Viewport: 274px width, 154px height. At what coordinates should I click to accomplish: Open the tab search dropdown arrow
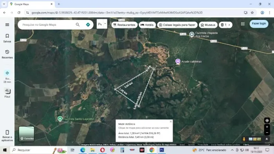click(x=4, y=4)
